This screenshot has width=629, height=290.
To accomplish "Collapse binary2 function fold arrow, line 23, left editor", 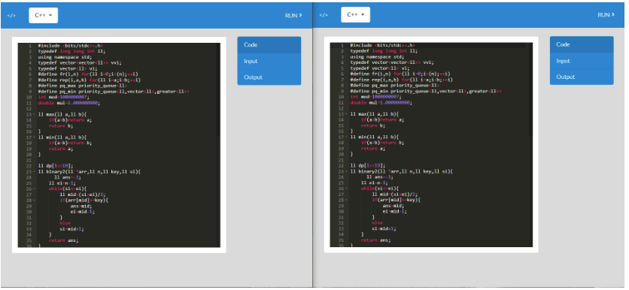I will coord(35,171).
